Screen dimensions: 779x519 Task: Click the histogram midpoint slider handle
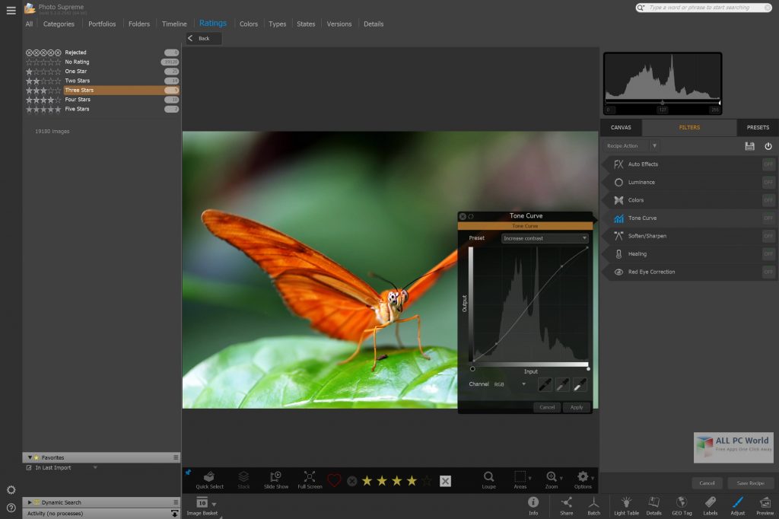pos(662,103)
